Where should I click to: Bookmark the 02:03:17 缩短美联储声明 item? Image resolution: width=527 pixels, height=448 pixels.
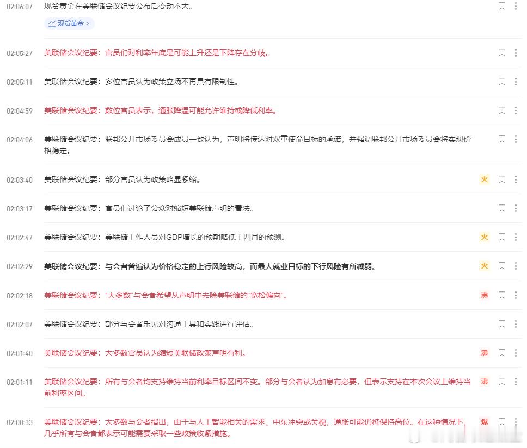[502, 208]
